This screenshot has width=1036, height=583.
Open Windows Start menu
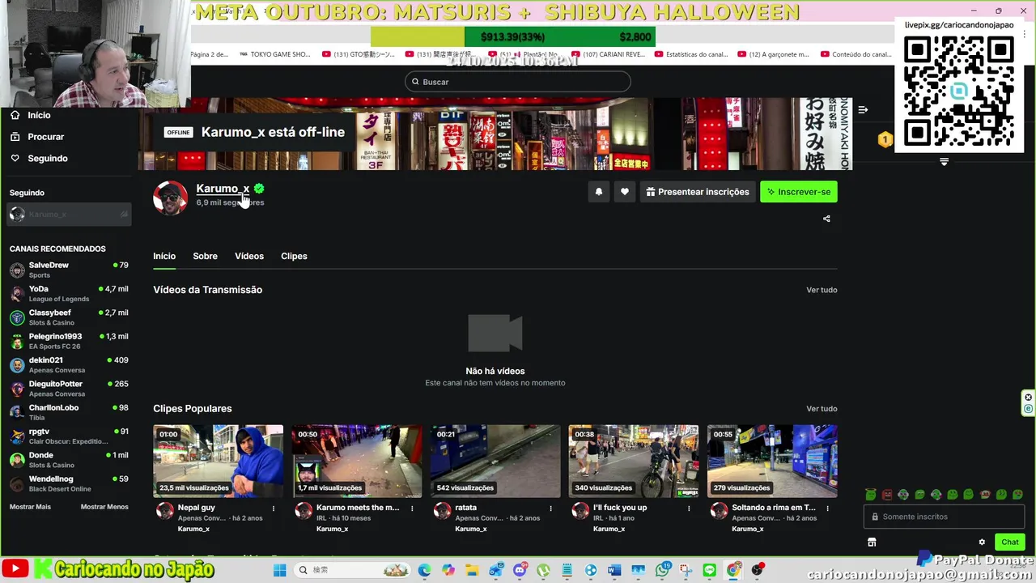pyautogui.click(x=279, y=570)
